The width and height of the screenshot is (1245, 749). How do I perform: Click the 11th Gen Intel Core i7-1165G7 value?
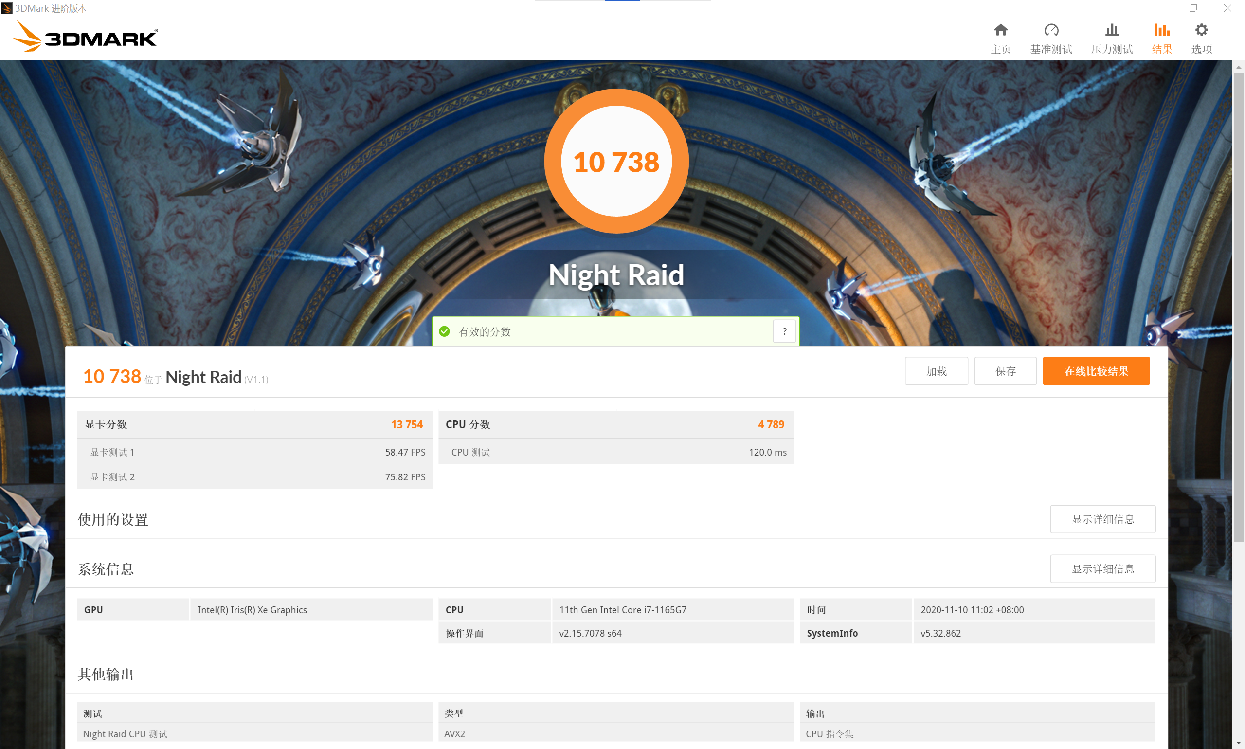click(x=623, y=610)
